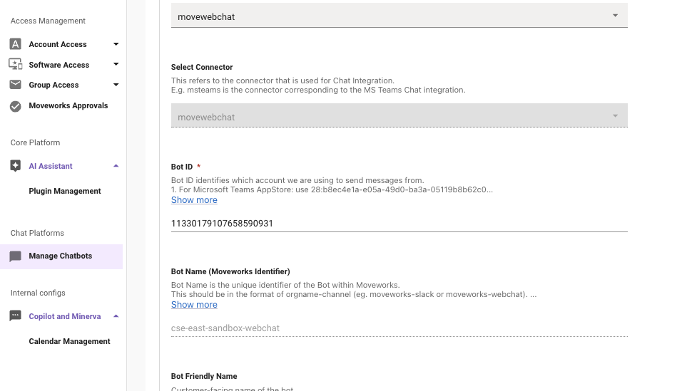Click the Copilot and Minerva message icon
The image size is (677, 391).
[x=15, y=316]
